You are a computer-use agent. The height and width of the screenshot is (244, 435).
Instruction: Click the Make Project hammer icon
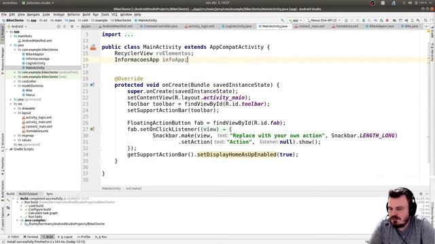click(282, 20)
